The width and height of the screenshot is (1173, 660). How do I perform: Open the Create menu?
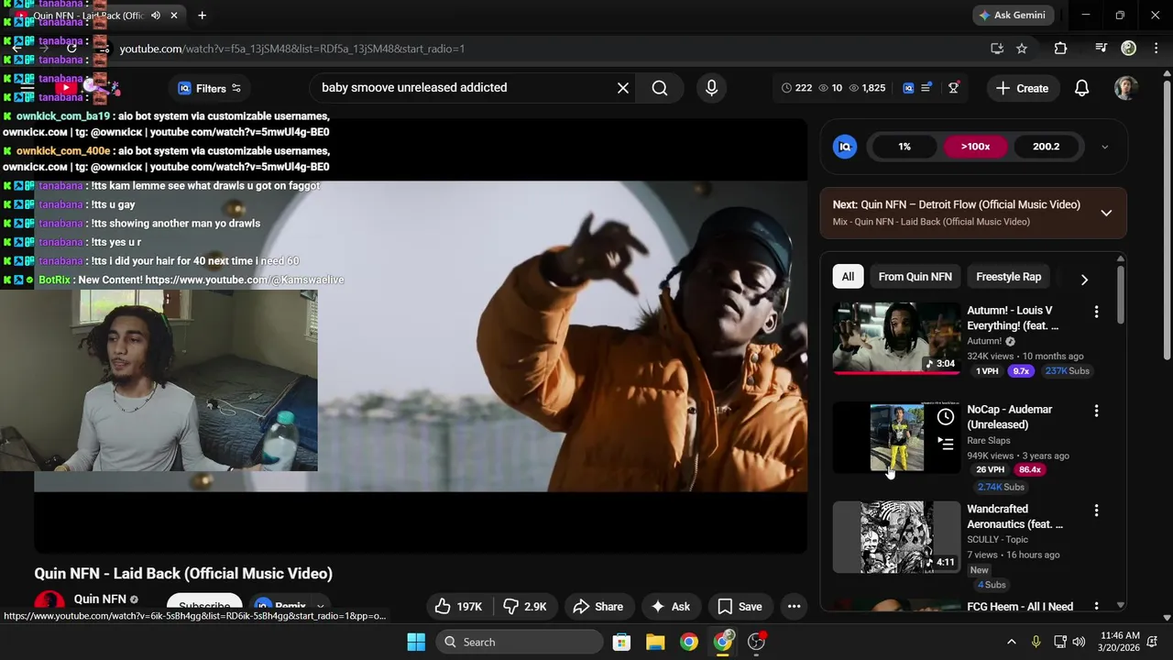[1022, 88]
